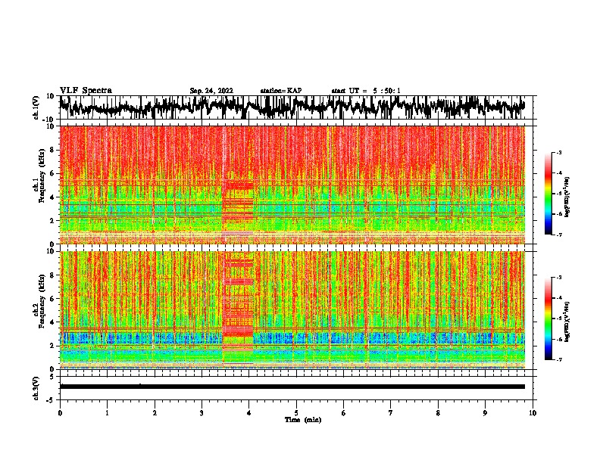Click time axis tick label "1"

[x=107, y=413]
